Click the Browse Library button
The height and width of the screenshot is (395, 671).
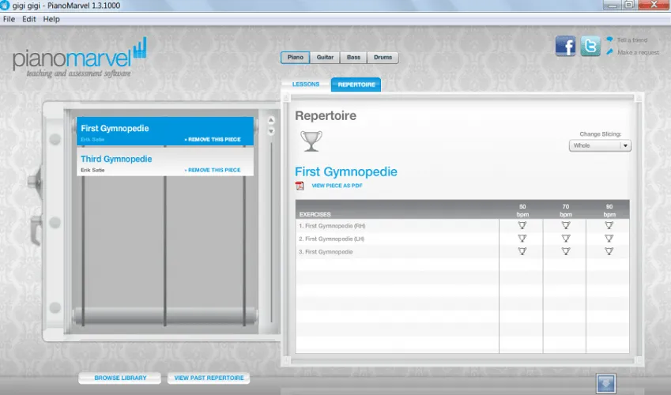pyautogui.click(x=120, y=378)
